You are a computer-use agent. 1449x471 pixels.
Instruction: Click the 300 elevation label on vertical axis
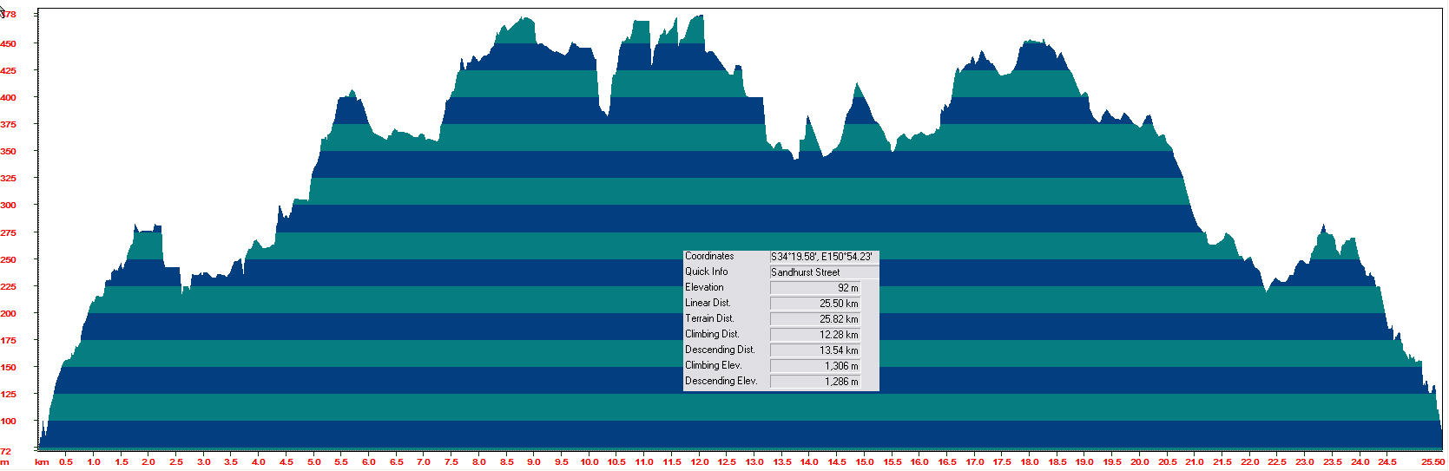(x=8, y=206)
